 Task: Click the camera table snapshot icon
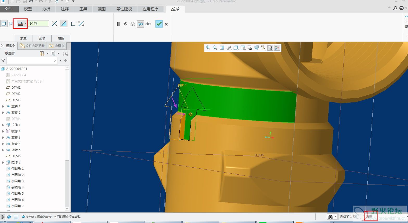250,48
